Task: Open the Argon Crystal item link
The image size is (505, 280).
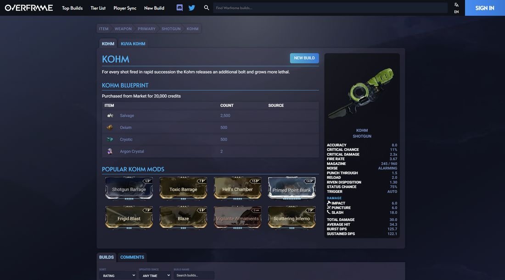Action: tap(132, 151)
